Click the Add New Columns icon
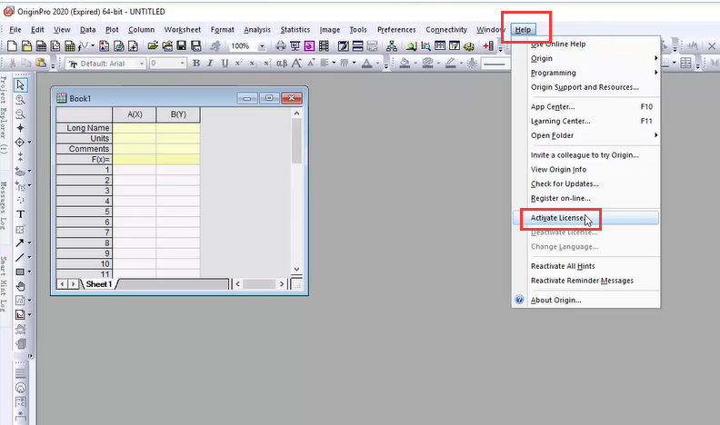 [488, 45]
